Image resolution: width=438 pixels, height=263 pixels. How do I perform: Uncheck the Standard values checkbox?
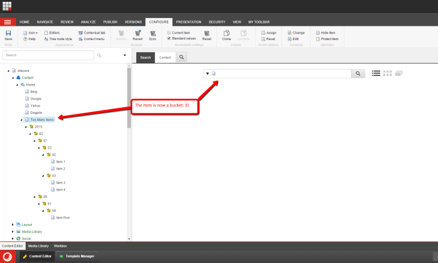tap(169, 38)
